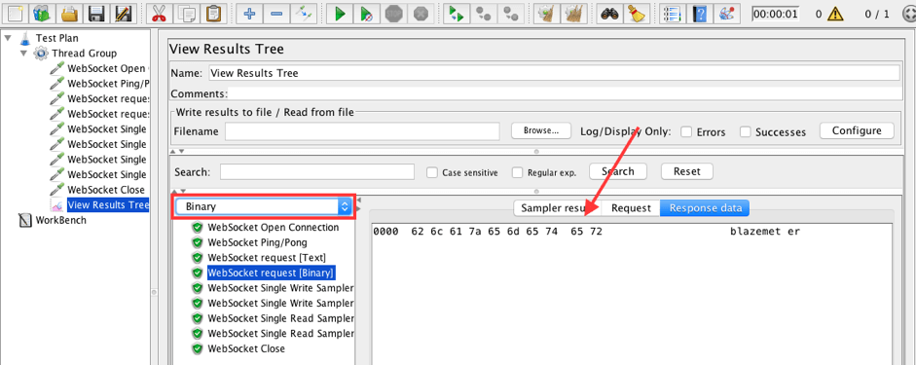This screenshot has width=916, height=365.
Task: Start test with no pauses icon
Action: point(367,13)
